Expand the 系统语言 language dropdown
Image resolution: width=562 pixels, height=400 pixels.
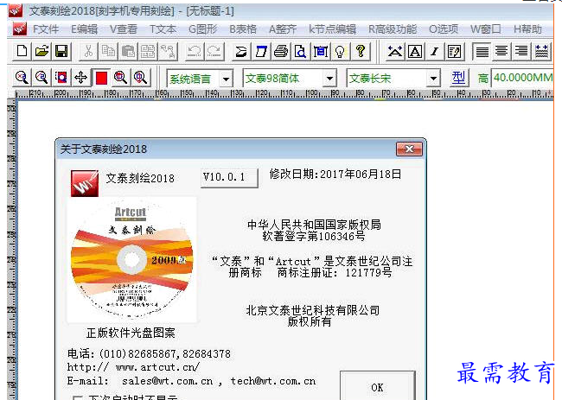(226, 79)
